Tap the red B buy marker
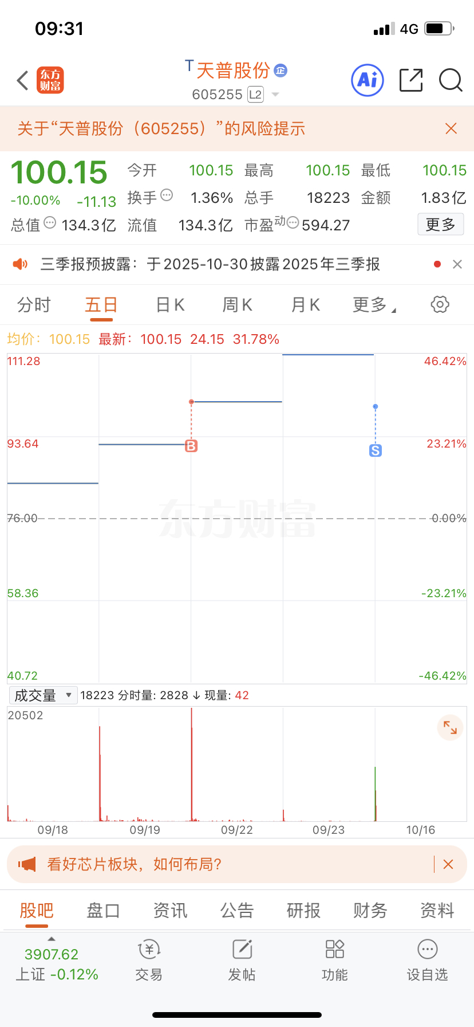This screenshot has width=474, height=1027. [191, 446]
